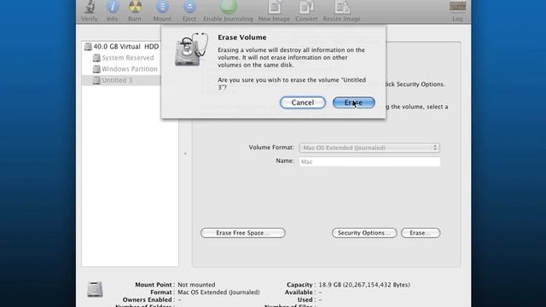Open Security Options button
Viewport: 546px width, 307px height.
(364, 233)
